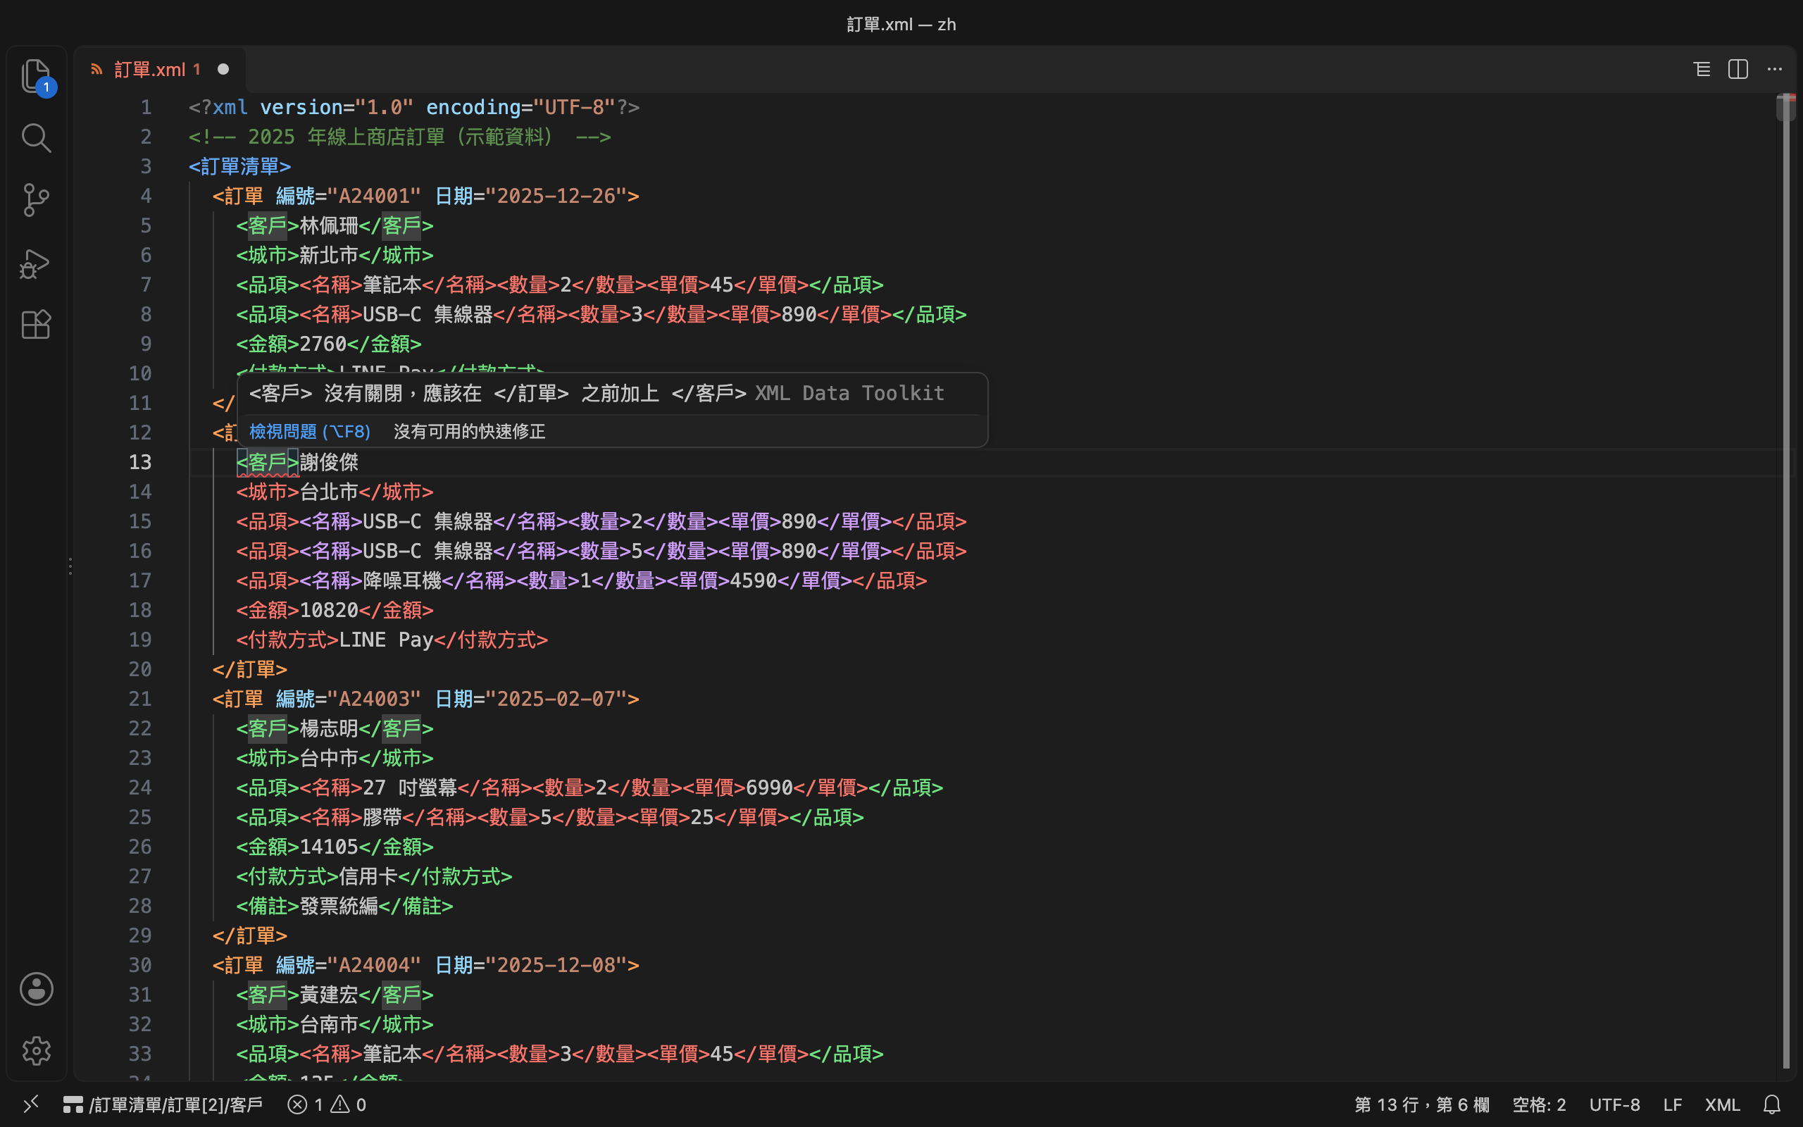
Task: Click line number 21 in the gutter
Action: [x=140, y=699]
